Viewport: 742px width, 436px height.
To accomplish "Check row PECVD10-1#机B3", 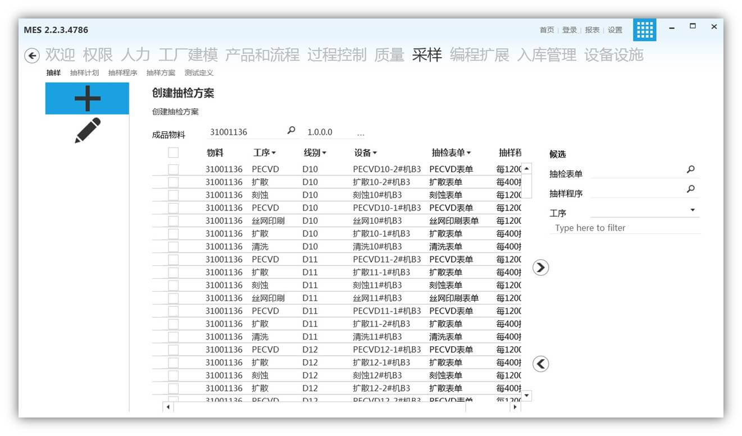I will tap(174, 208).
